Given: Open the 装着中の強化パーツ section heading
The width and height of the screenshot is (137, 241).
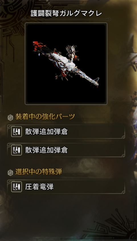Looking at the screenshot, I should [x=45, y=117].
